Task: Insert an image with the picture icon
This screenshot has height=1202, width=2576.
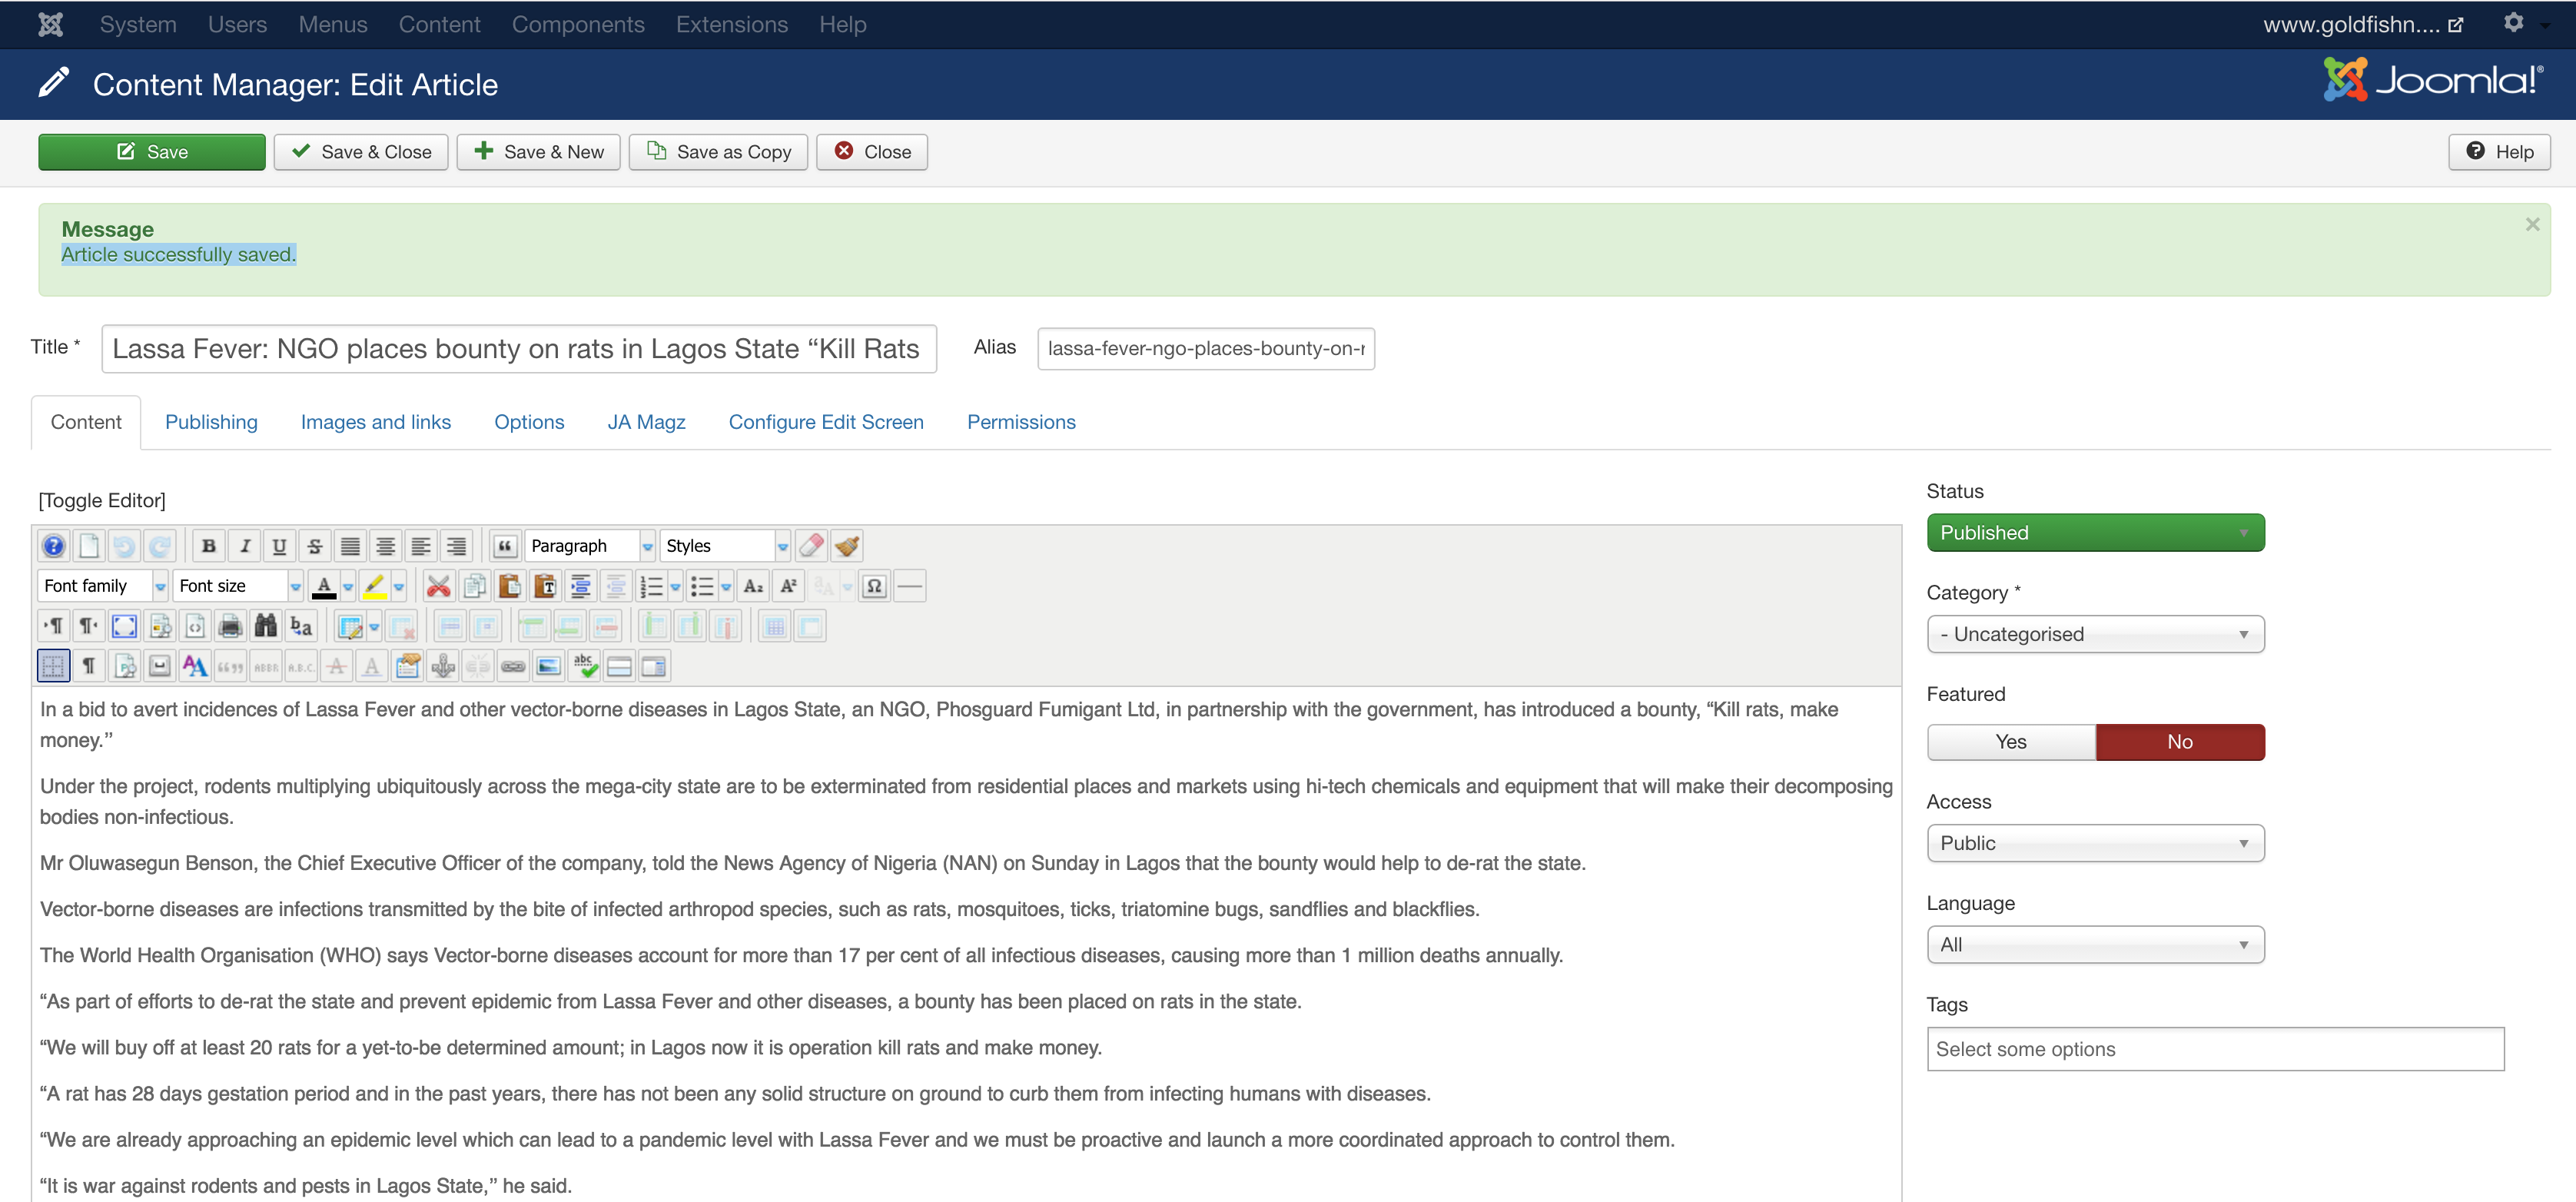Action: coord(549,666)
